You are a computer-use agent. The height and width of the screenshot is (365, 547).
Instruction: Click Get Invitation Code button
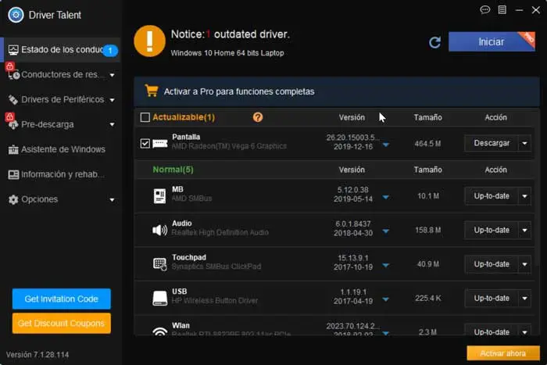62,299
